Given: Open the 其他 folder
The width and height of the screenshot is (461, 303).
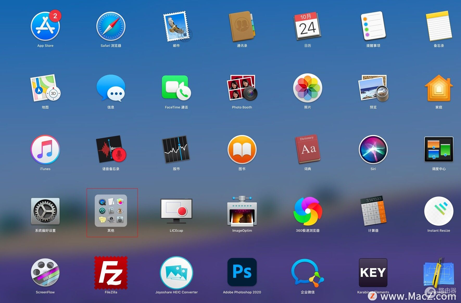Looking at the screenshot, I should pos(111,211).
